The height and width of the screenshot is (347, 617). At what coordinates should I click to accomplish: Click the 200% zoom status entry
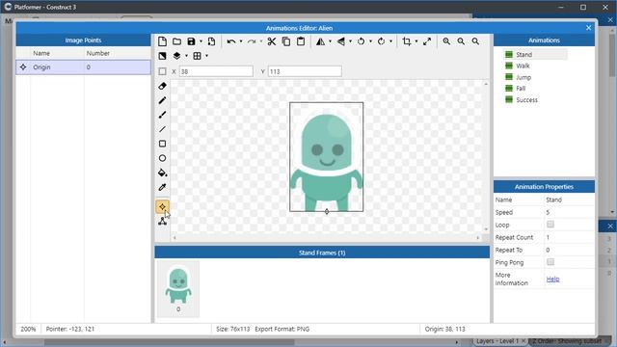[28, 329]
